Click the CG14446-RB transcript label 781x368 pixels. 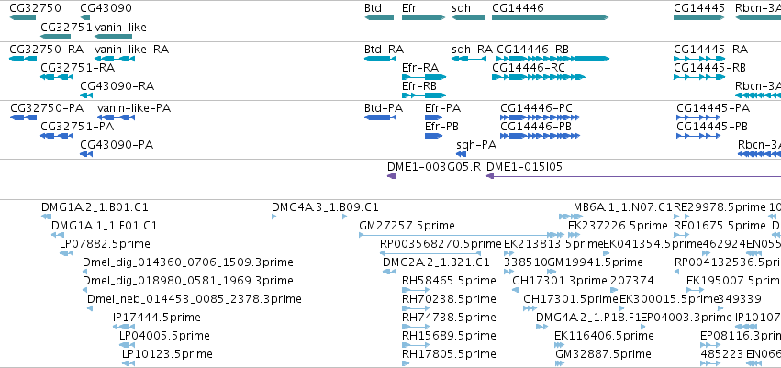click(532, 50)
